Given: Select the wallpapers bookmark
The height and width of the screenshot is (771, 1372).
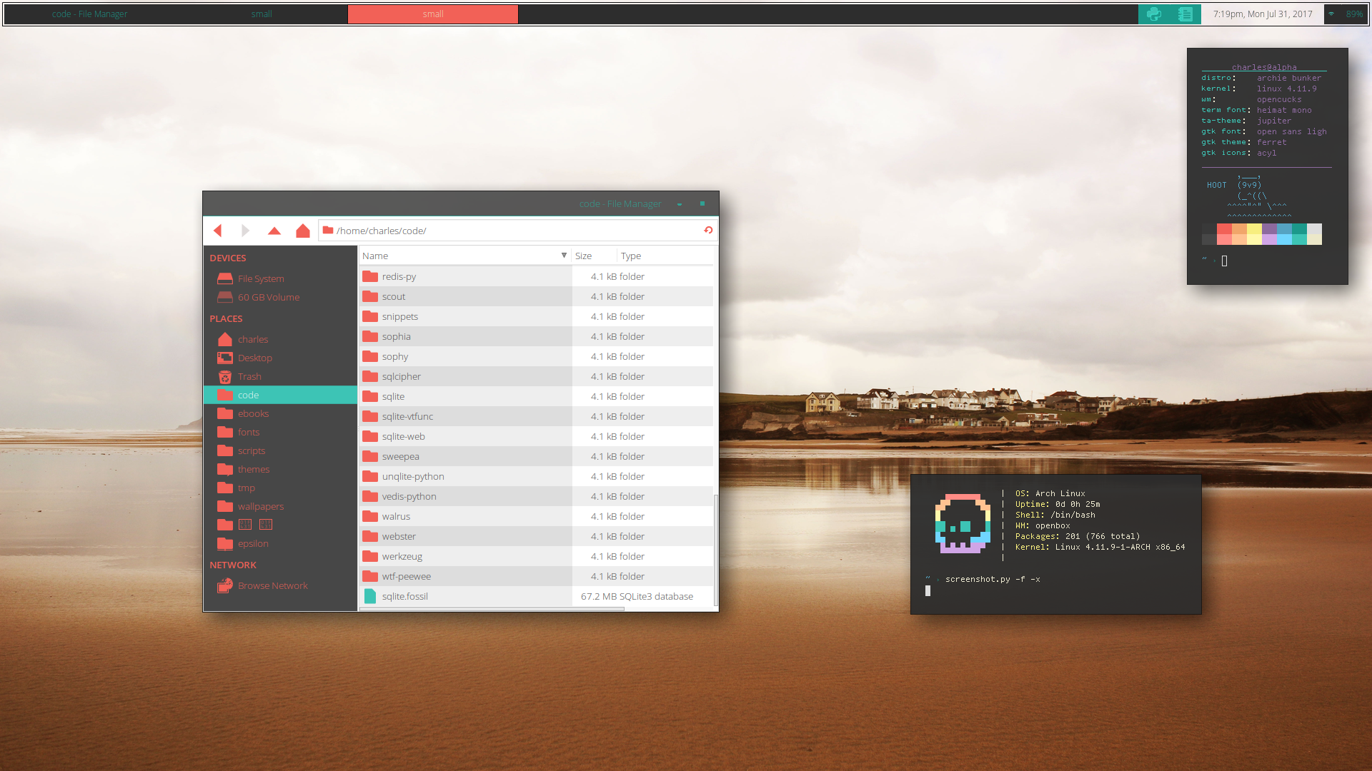Looking at the screenshot, I should (x=260, y=506).
